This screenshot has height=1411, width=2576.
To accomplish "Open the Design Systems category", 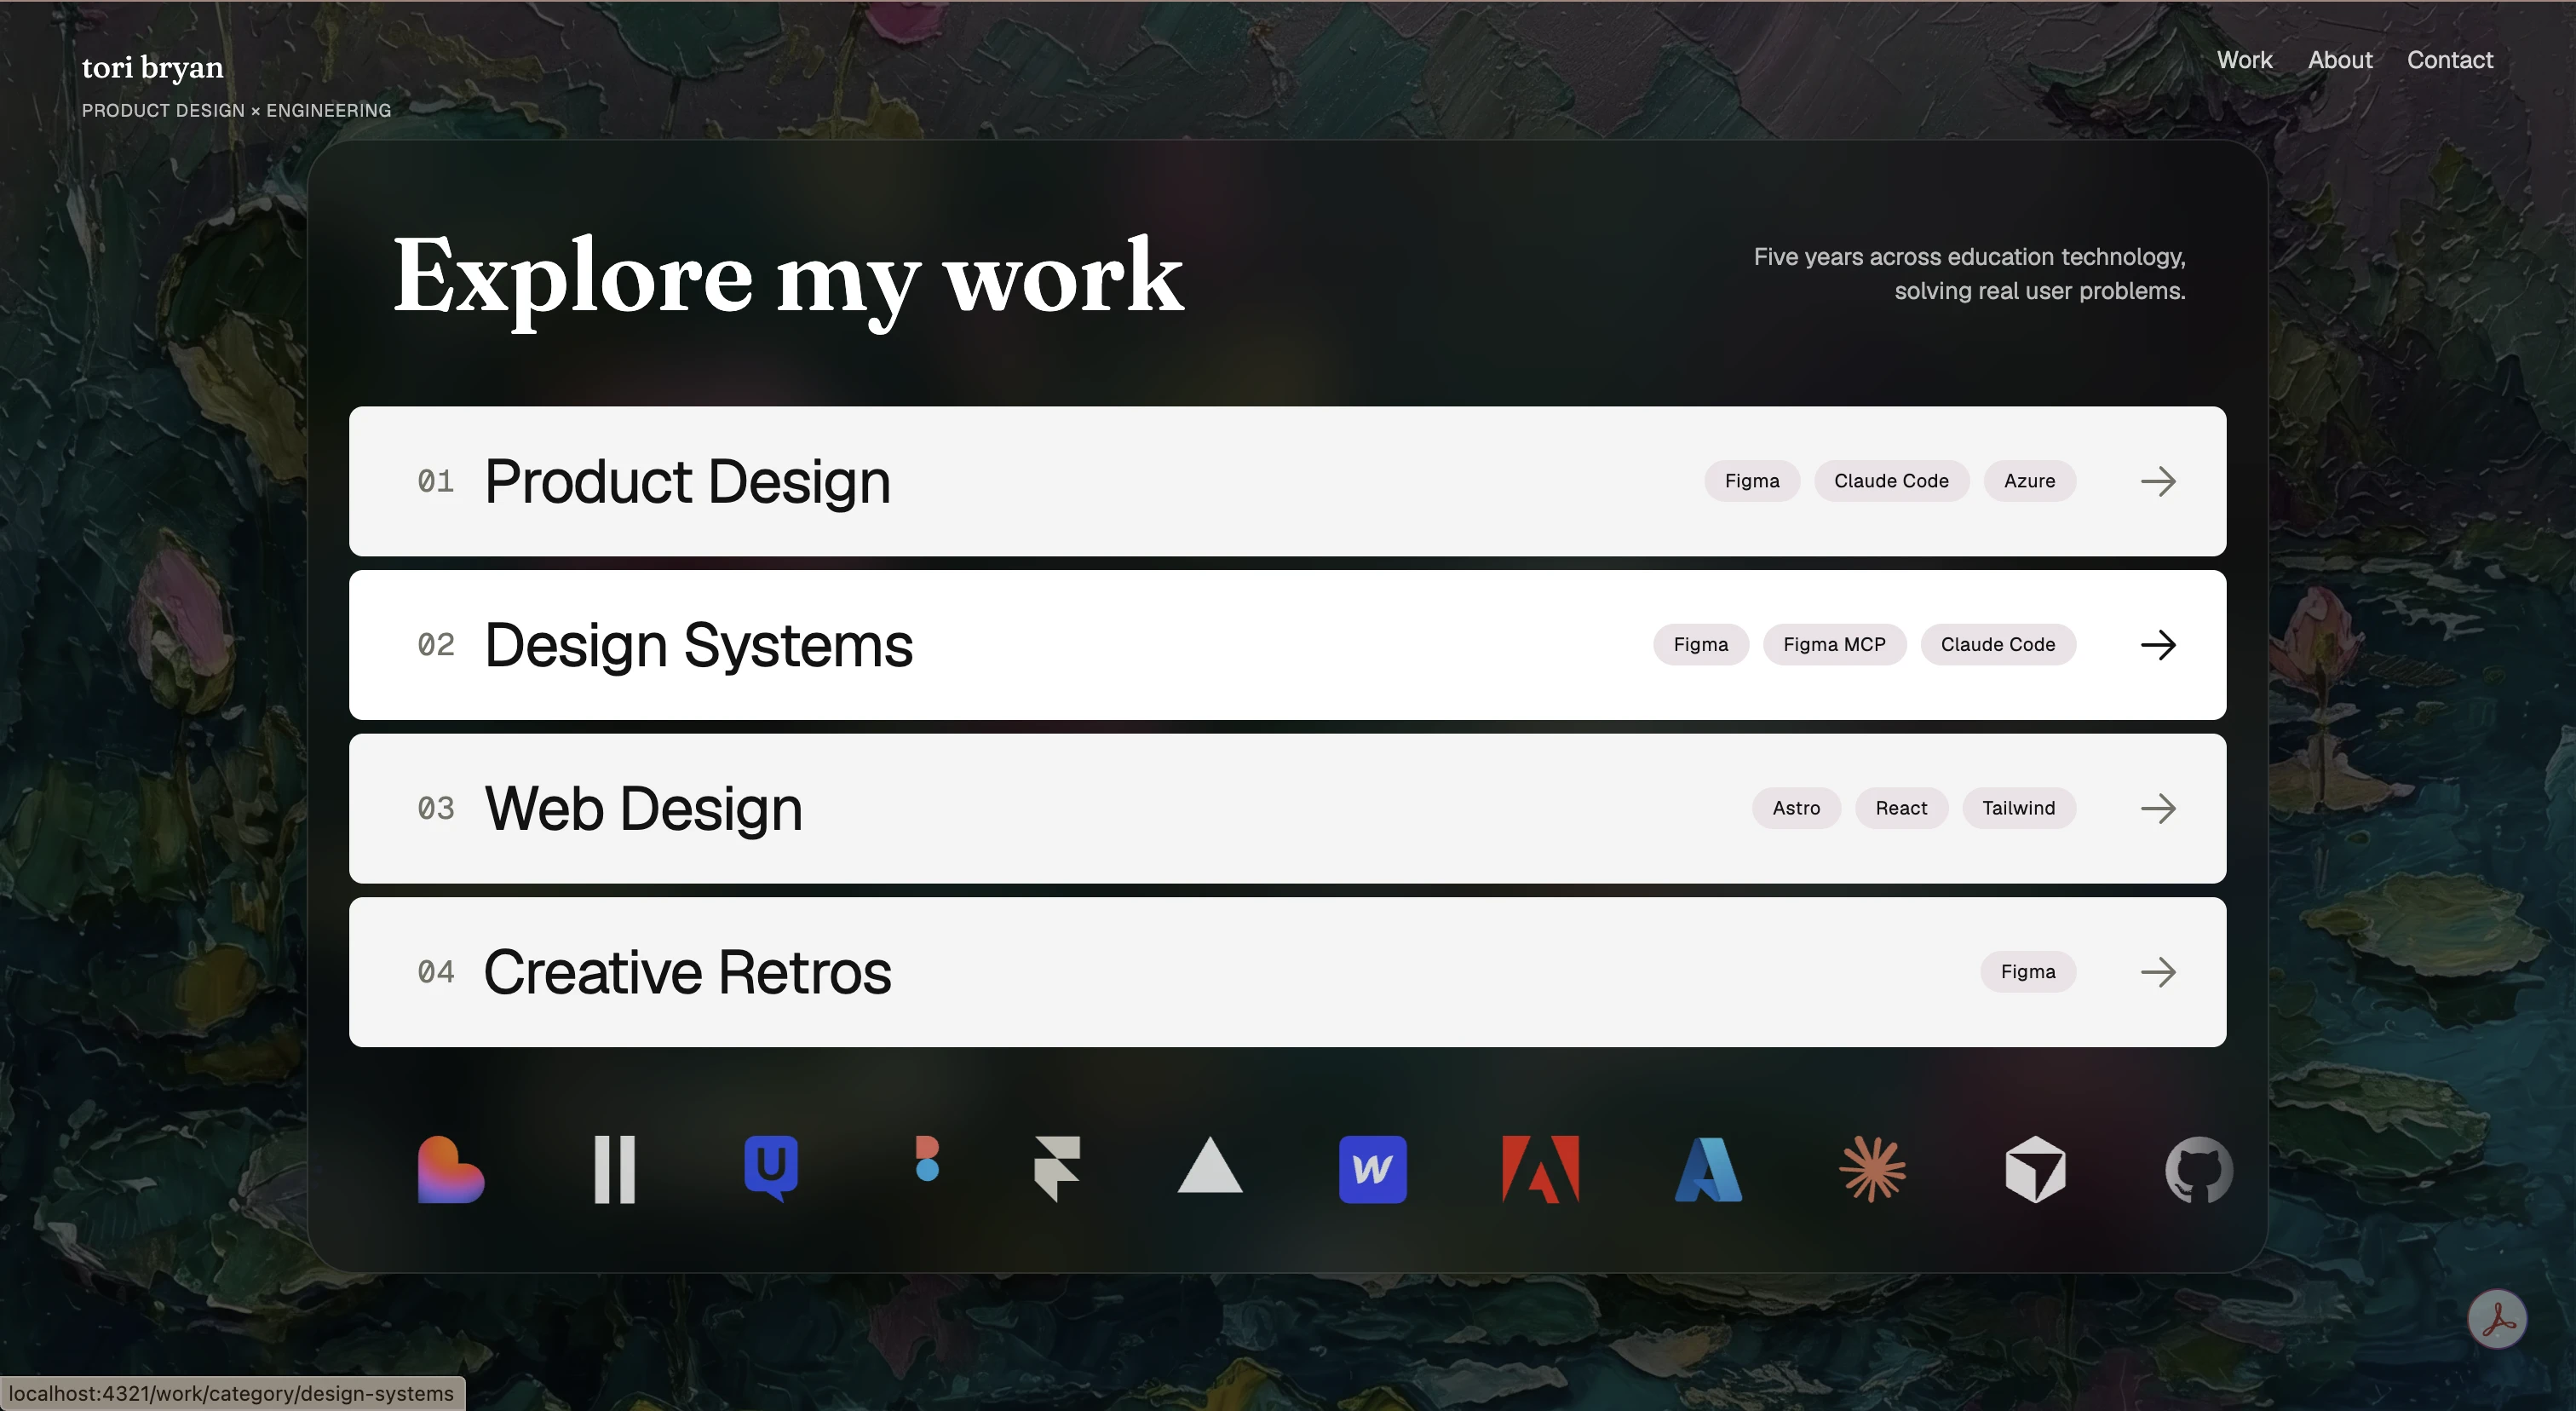I will pyautogui.click(x=1288, y=645).
